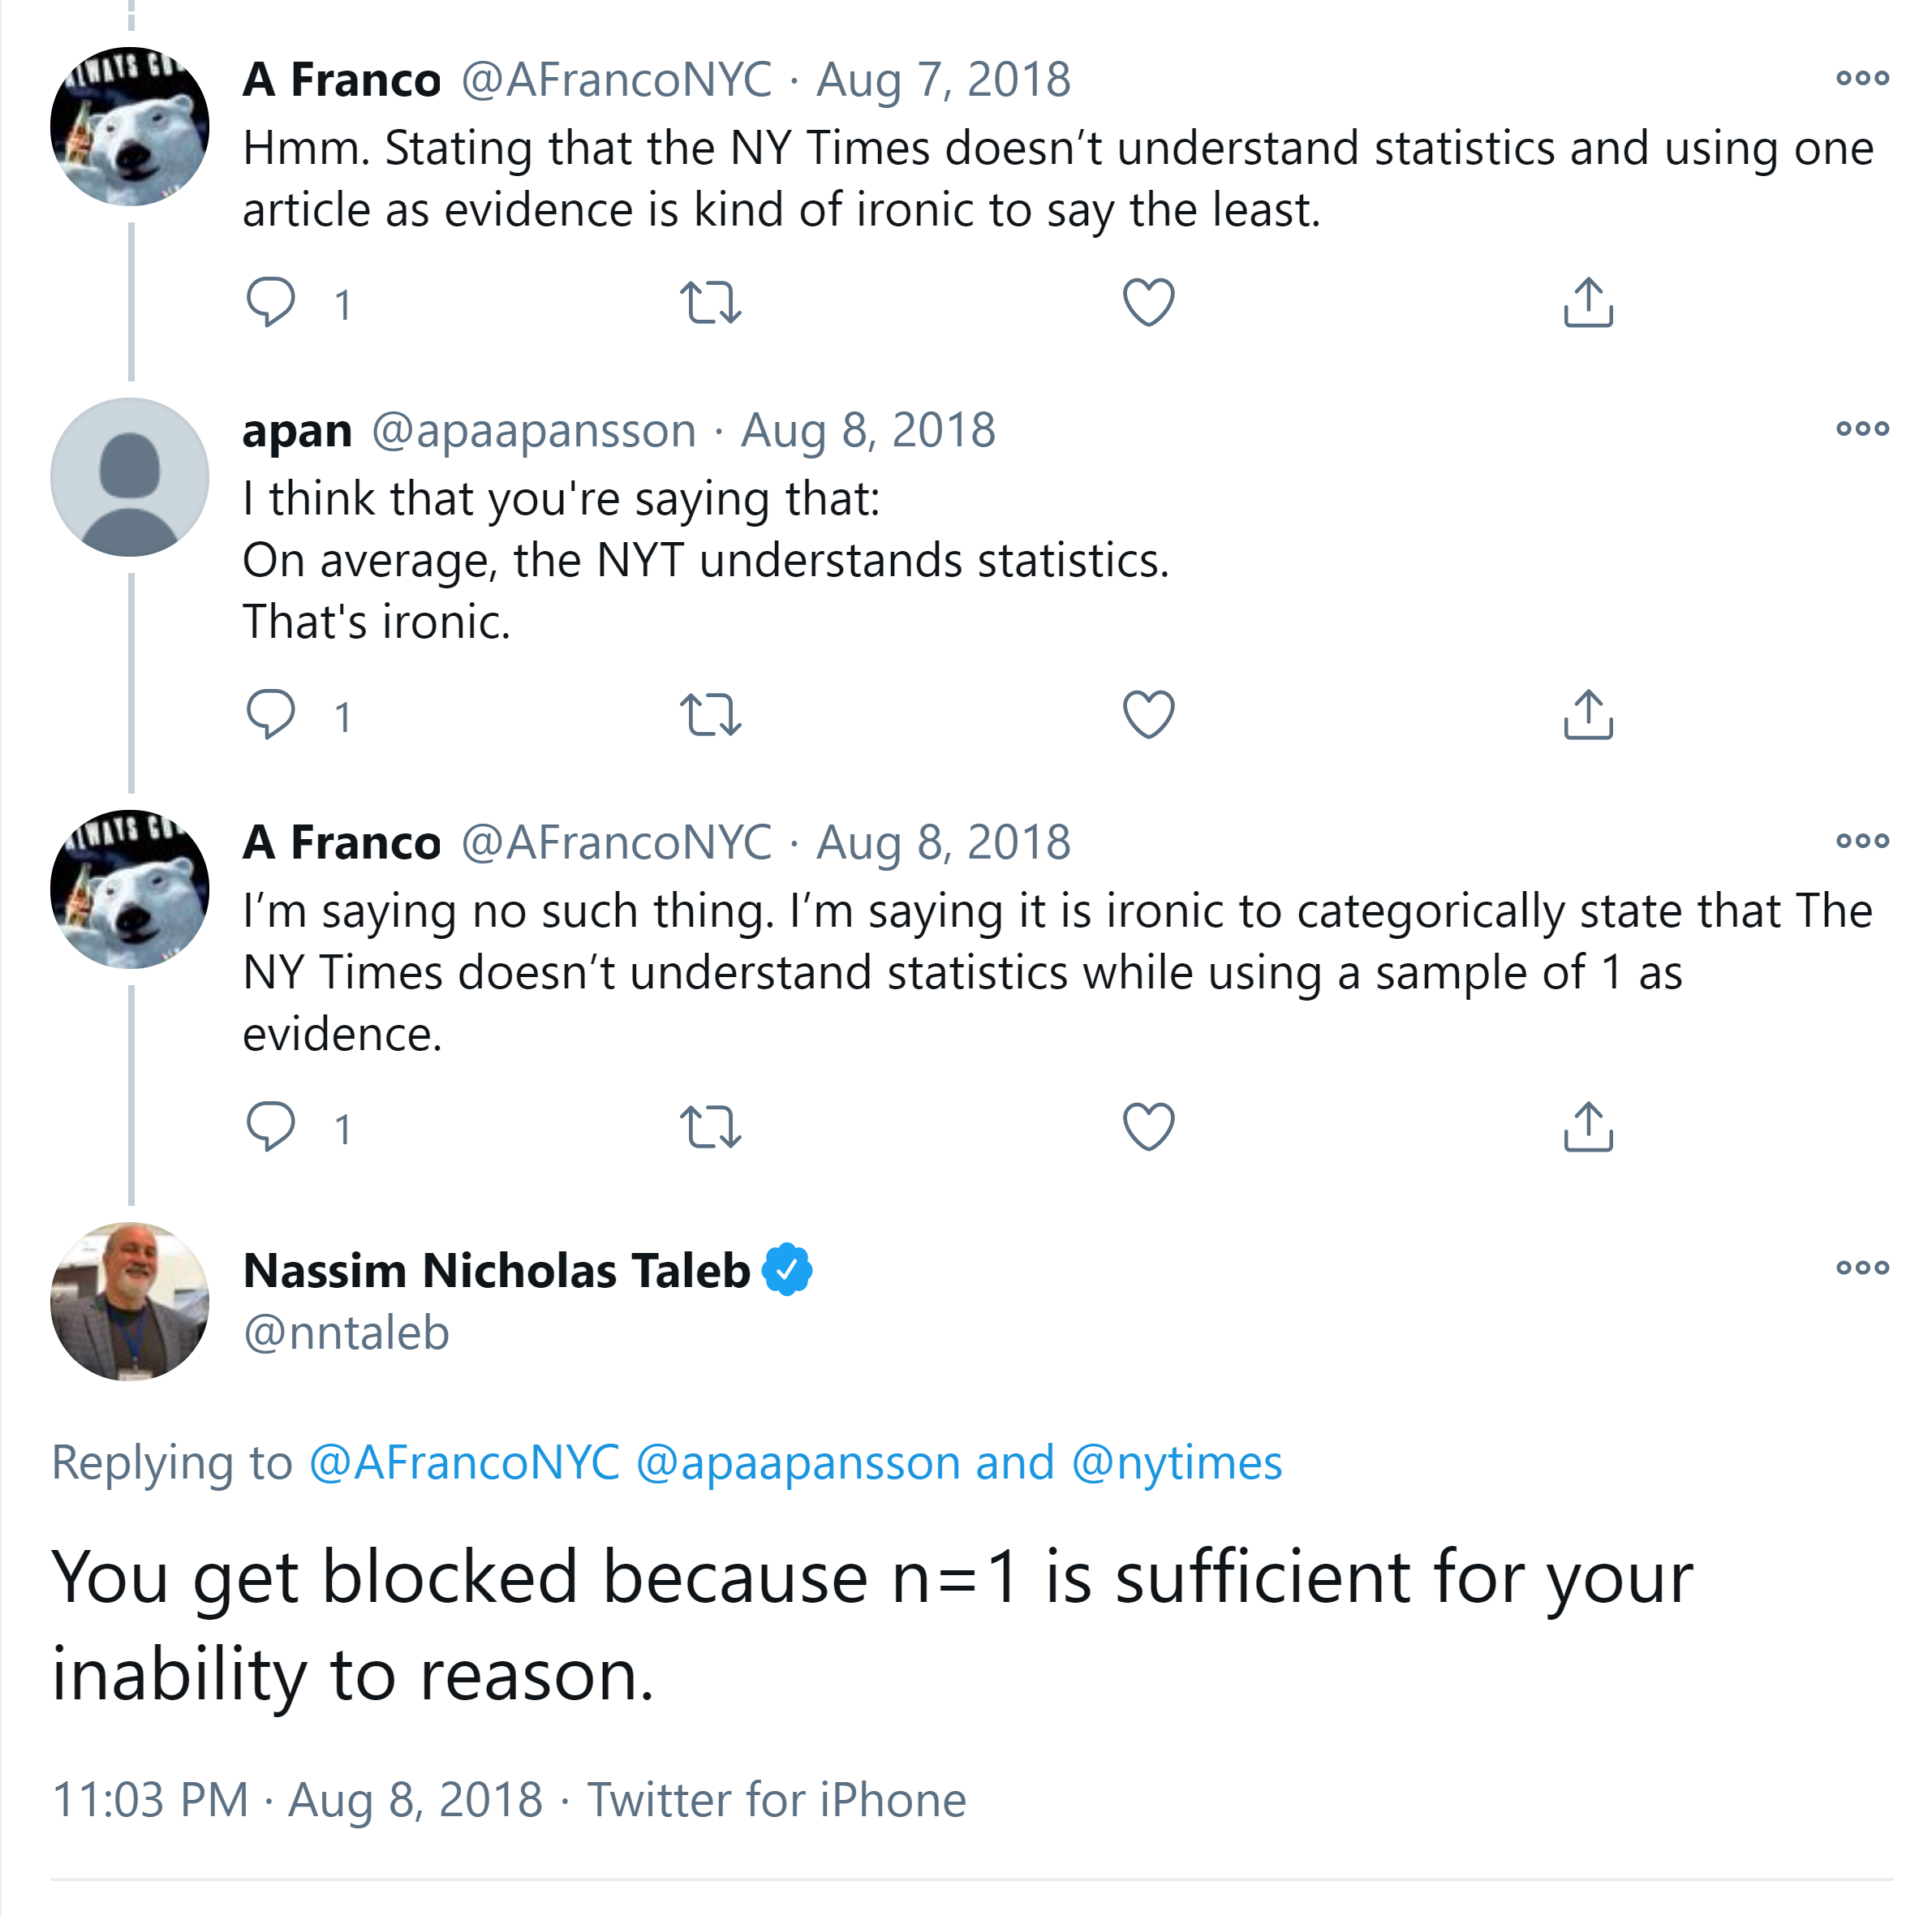
Task: Reply to A Franco's Aug 7 tweet
Action: 271,302
